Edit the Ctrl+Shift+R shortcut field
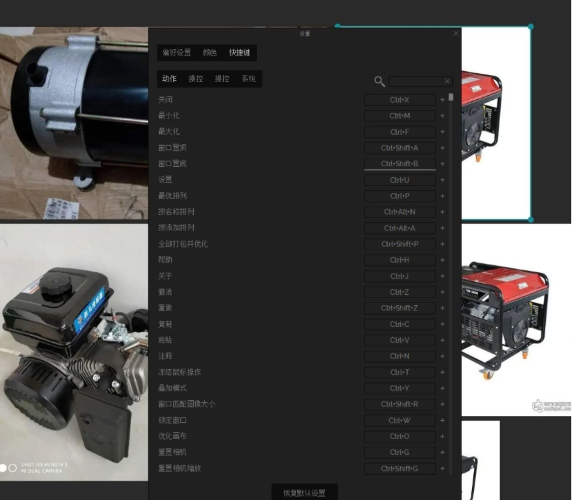Viewport: 572px width, 500px height. [x=400, y=404]
